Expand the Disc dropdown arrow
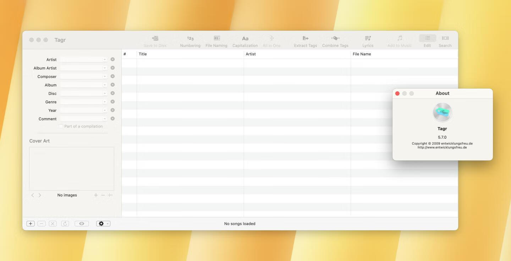Image resolution: width=511 pixels, height=261 pixels. click(x=105, y=93)
